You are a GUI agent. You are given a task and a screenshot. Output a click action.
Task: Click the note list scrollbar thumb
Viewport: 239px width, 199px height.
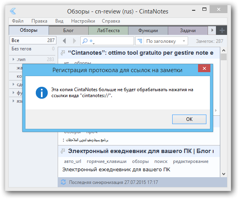click(223, 57)
